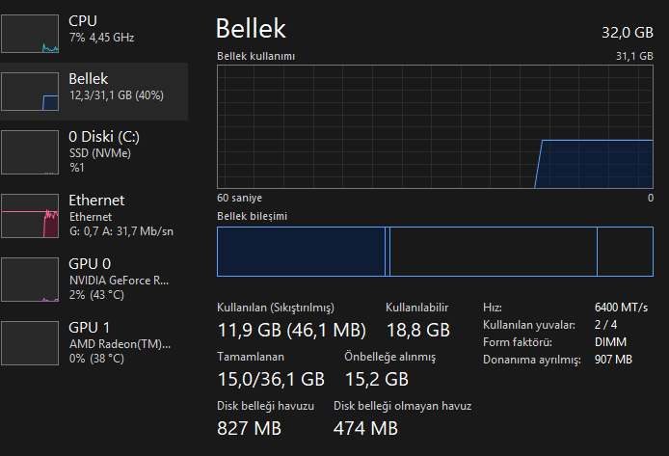Open Ethernet entry in sidebar
Viewport: 669px width, 456px height.
[94, 216]
